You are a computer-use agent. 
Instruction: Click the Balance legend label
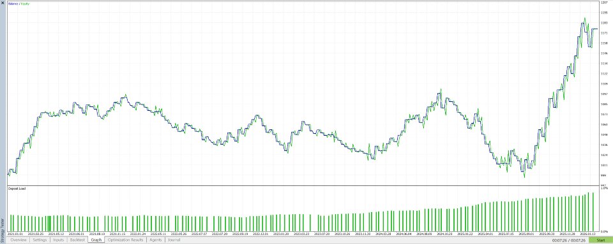point(13,4)
